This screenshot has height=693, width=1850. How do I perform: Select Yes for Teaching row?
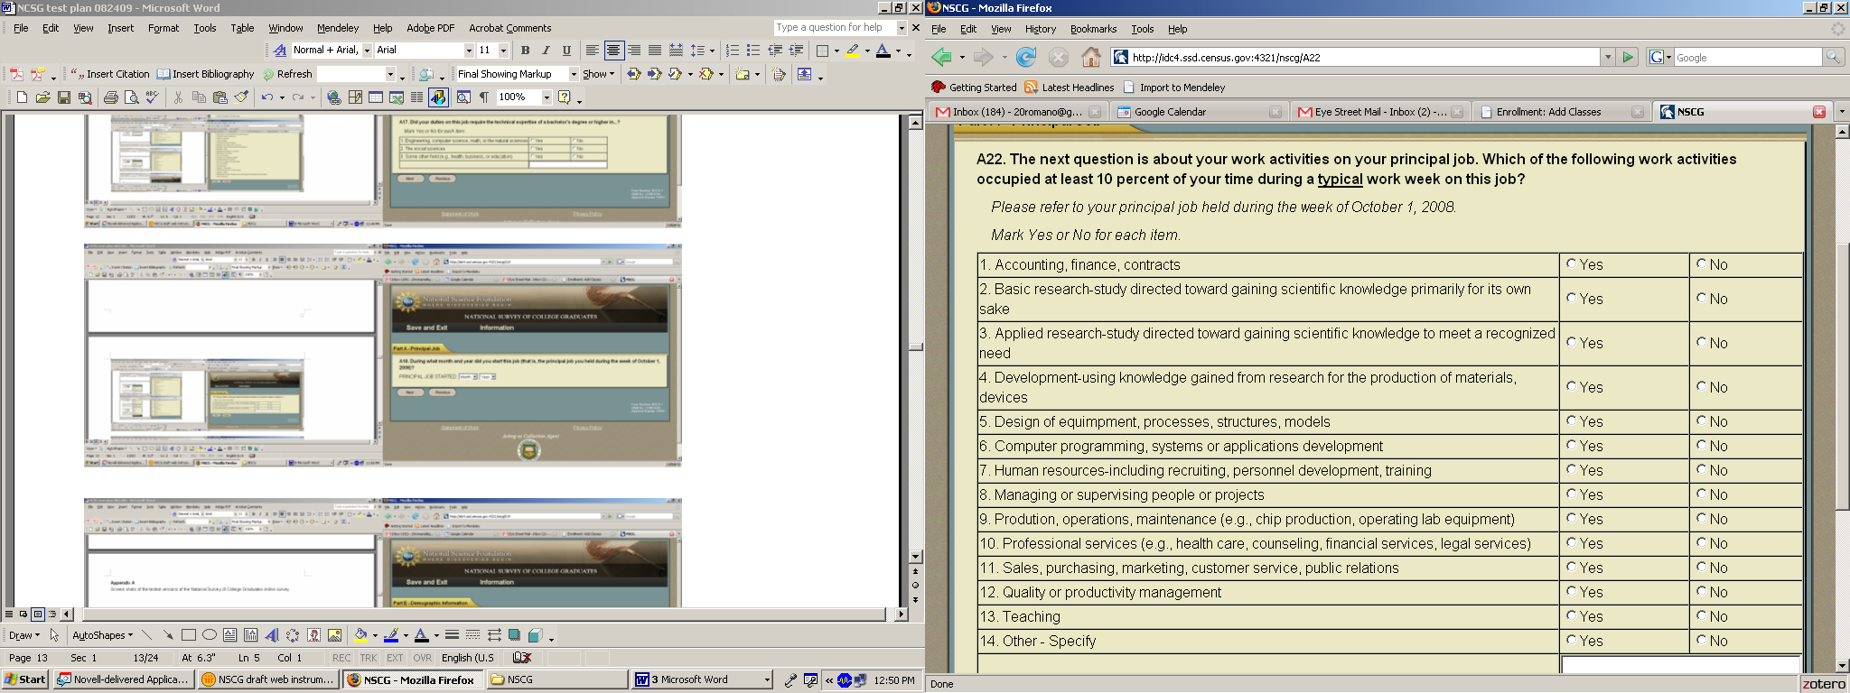coord(1572,615)
